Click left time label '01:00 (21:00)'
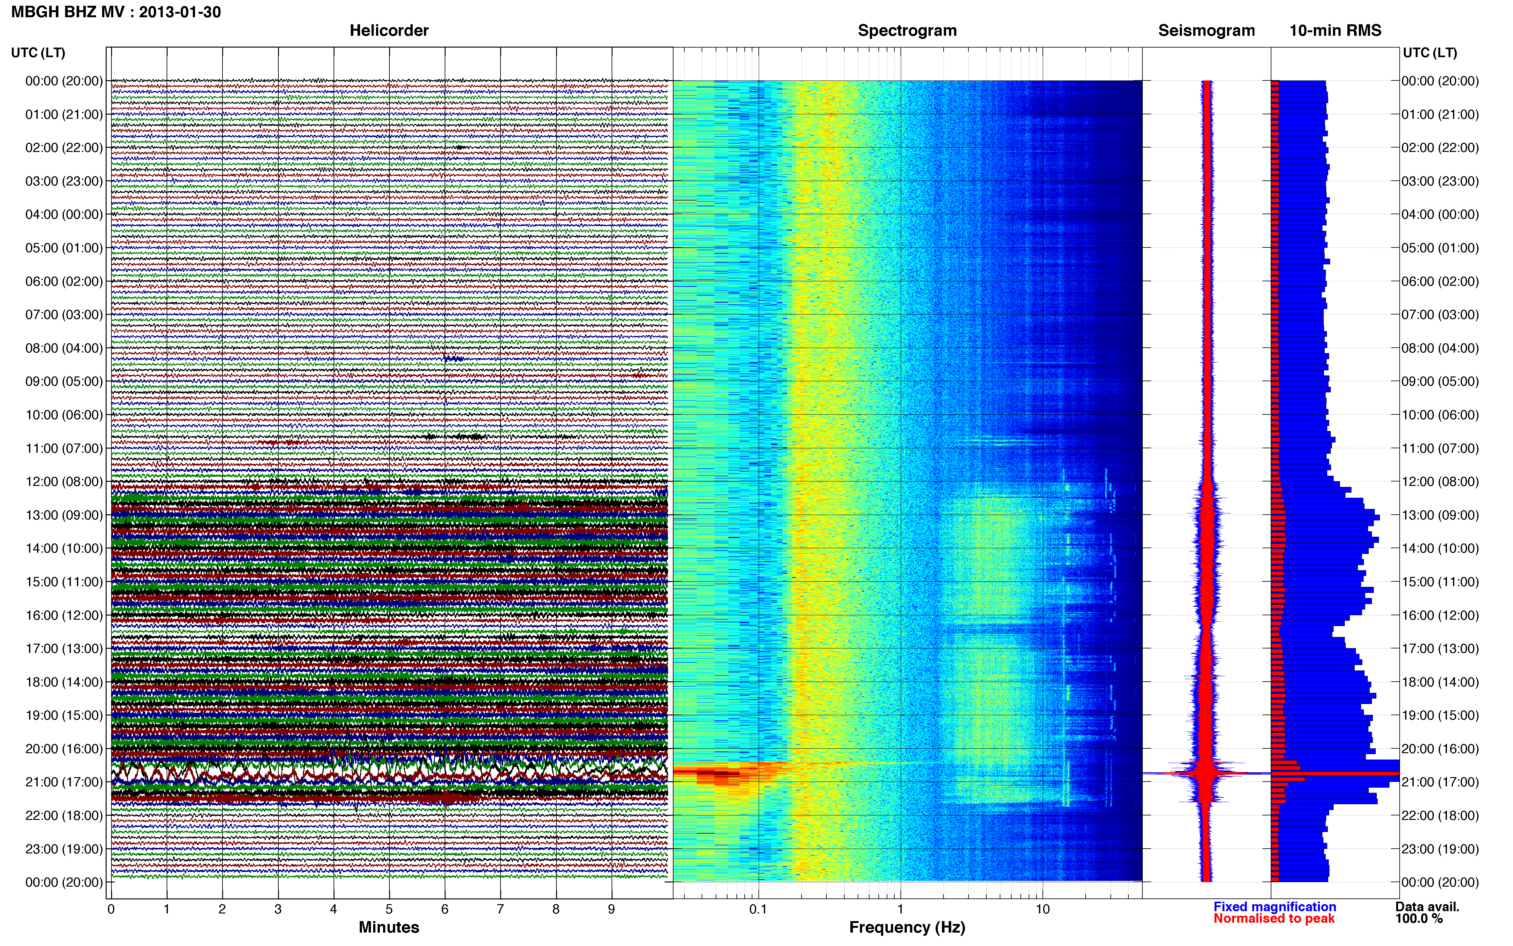The image size is (1513, 946). pos(64,115)
